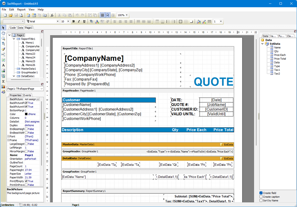Toggle the show grid button
This screenshot has height=207, width=297.
coord(102,15)
